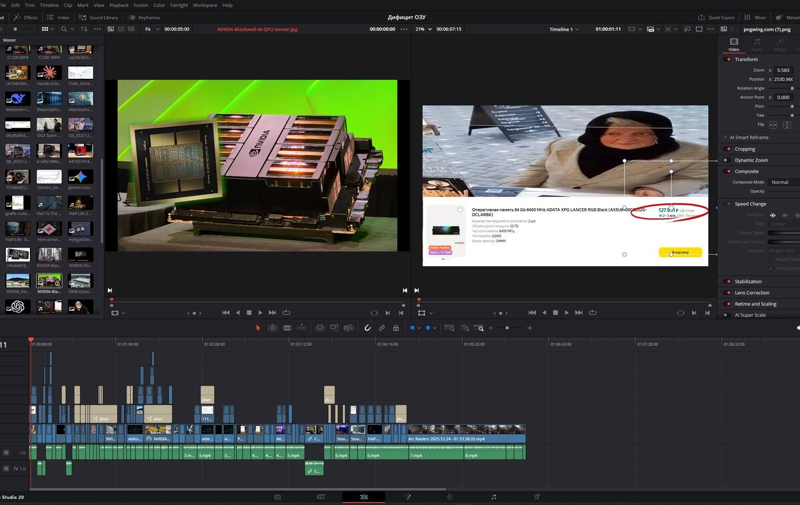Open the Timeline 1 name dropdown

[x=564, y=29]
